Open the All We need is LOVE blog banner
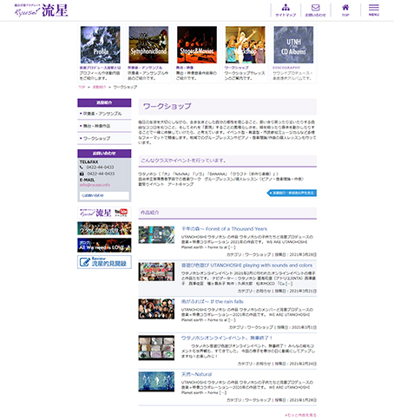Image resolution: width=394 pixels, height=420 pixels. (x=104, y=245)
